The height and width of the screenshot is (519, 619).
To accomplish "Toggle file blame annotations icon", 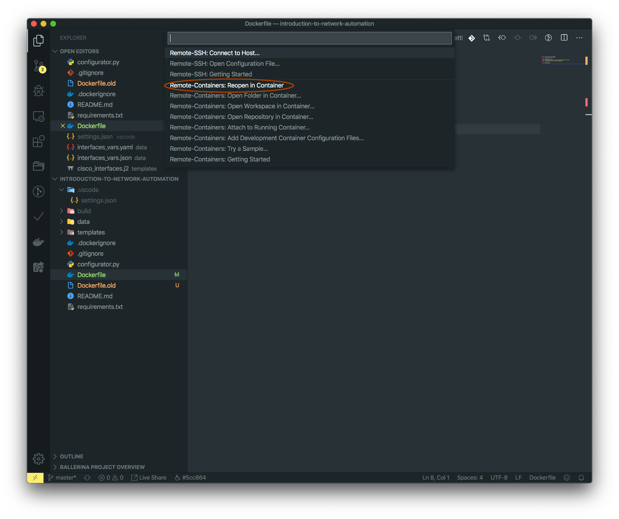I will (x=548, y=38).
